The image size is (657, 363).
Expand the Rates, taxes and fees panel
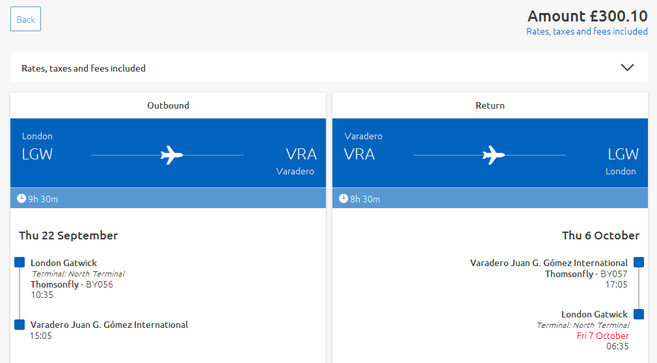click(329, 68)
